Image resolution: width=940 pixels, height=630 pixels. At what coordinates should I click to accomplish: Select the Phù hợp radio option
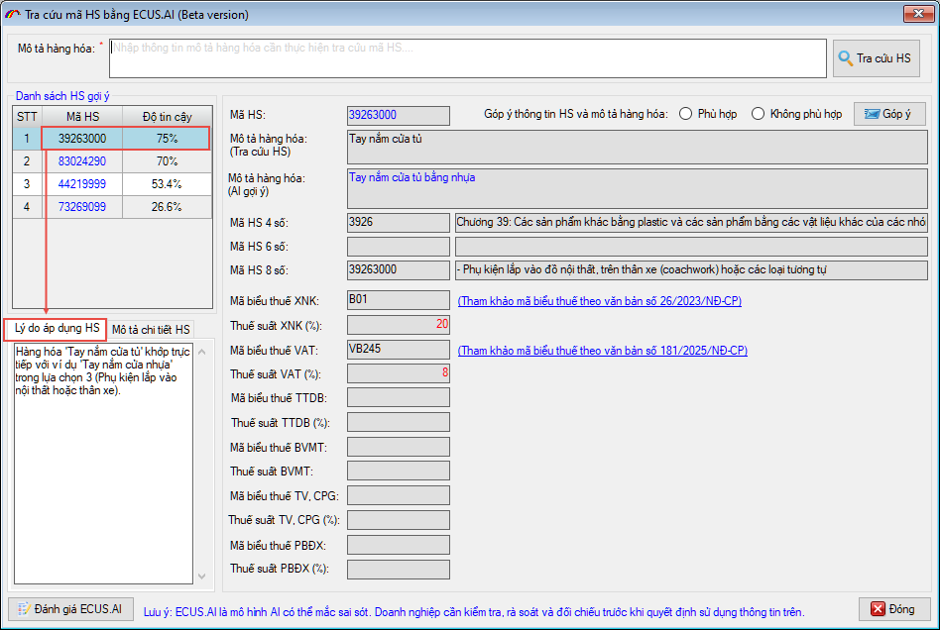coord(686,114)
